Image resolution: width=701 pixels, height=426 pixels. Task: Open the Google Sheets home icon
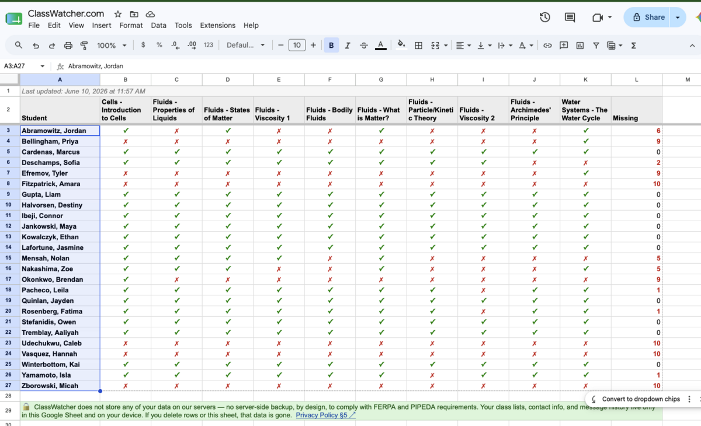point(13,19)
